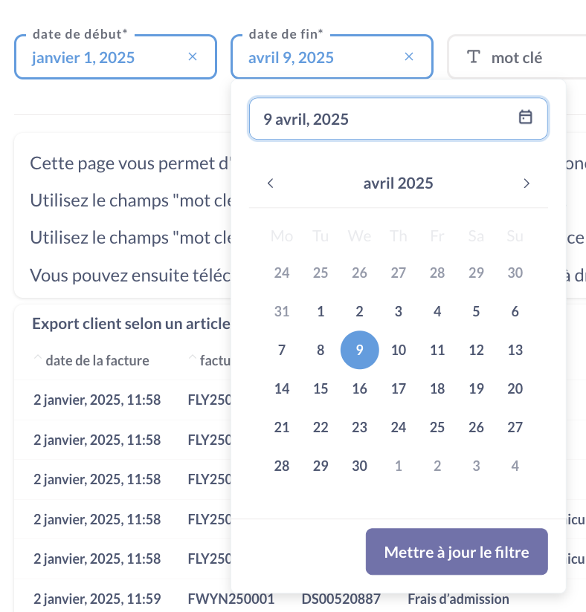Open the date de début filter
The height and width of the screenshot is (612, 586).
click(x=116, y=57)
